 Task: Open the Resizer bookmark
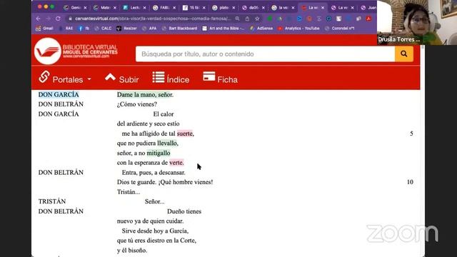127,29
